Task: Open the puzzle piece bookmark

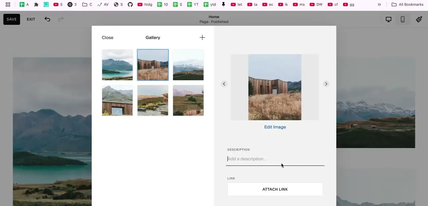Action: click(x=36, y=5)
